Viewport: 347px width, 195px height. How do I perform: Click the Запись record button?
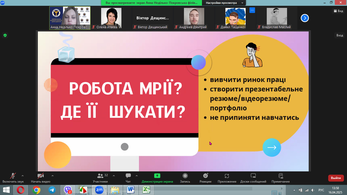185,178
